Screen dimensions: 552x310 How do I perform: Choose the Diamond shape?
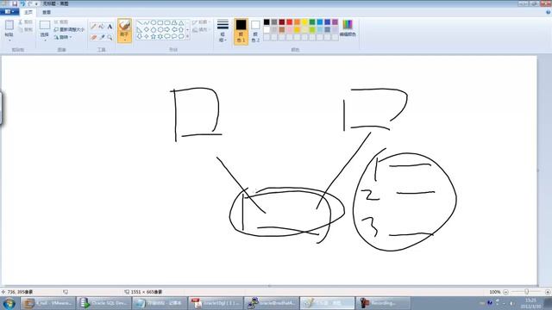(147, 29)
